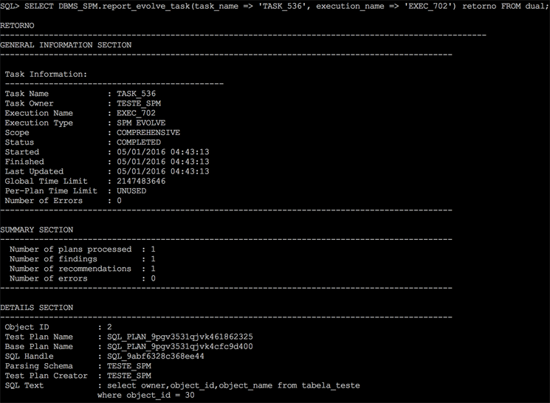Click the RETORNO column header
Screen dimensions: 550x403
(17, 25)
